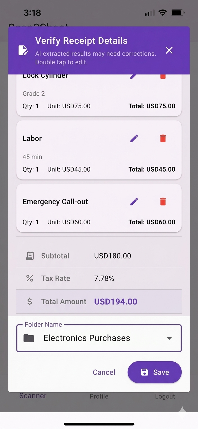Close the Verify Receipt Details dialog
The height and width of the screenshot is (429, 198).
click(169, 50)
